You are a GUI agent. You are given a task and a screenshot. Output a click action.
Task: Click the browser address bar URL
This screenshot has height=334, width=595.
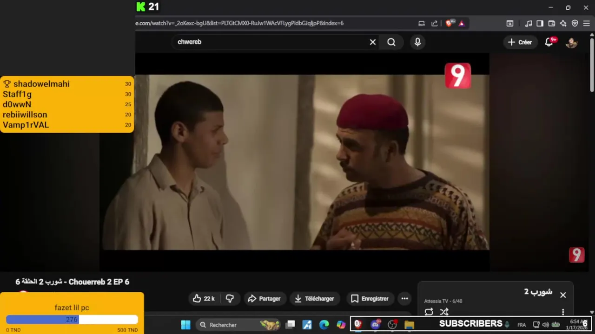[239, 23]
